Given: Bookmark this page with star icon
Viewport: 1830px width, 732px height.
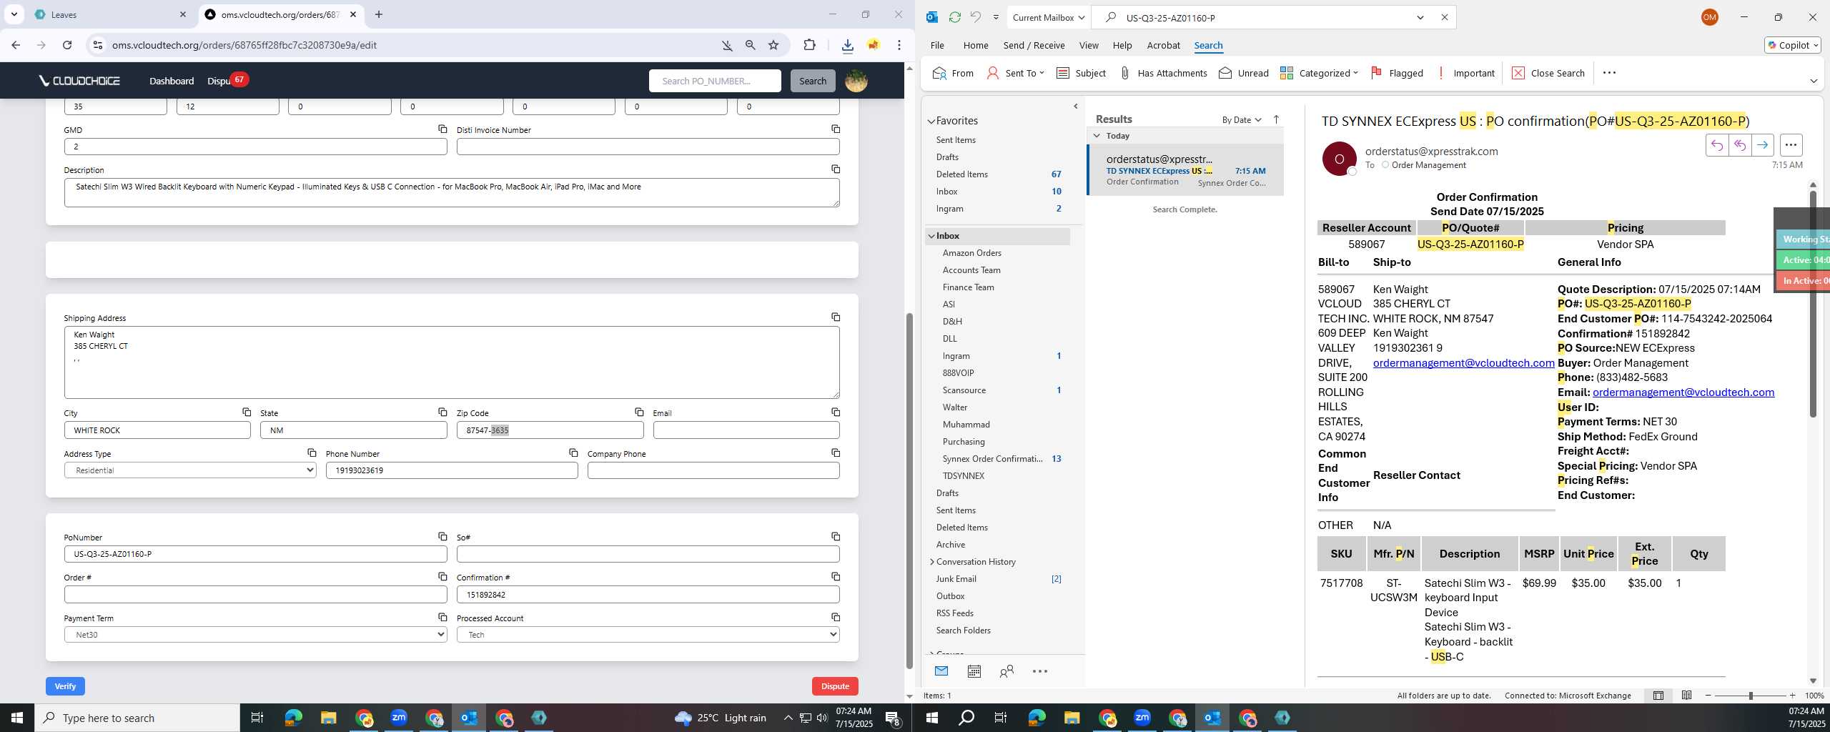Looking at the screenshot, I should [x=773, y=45].
